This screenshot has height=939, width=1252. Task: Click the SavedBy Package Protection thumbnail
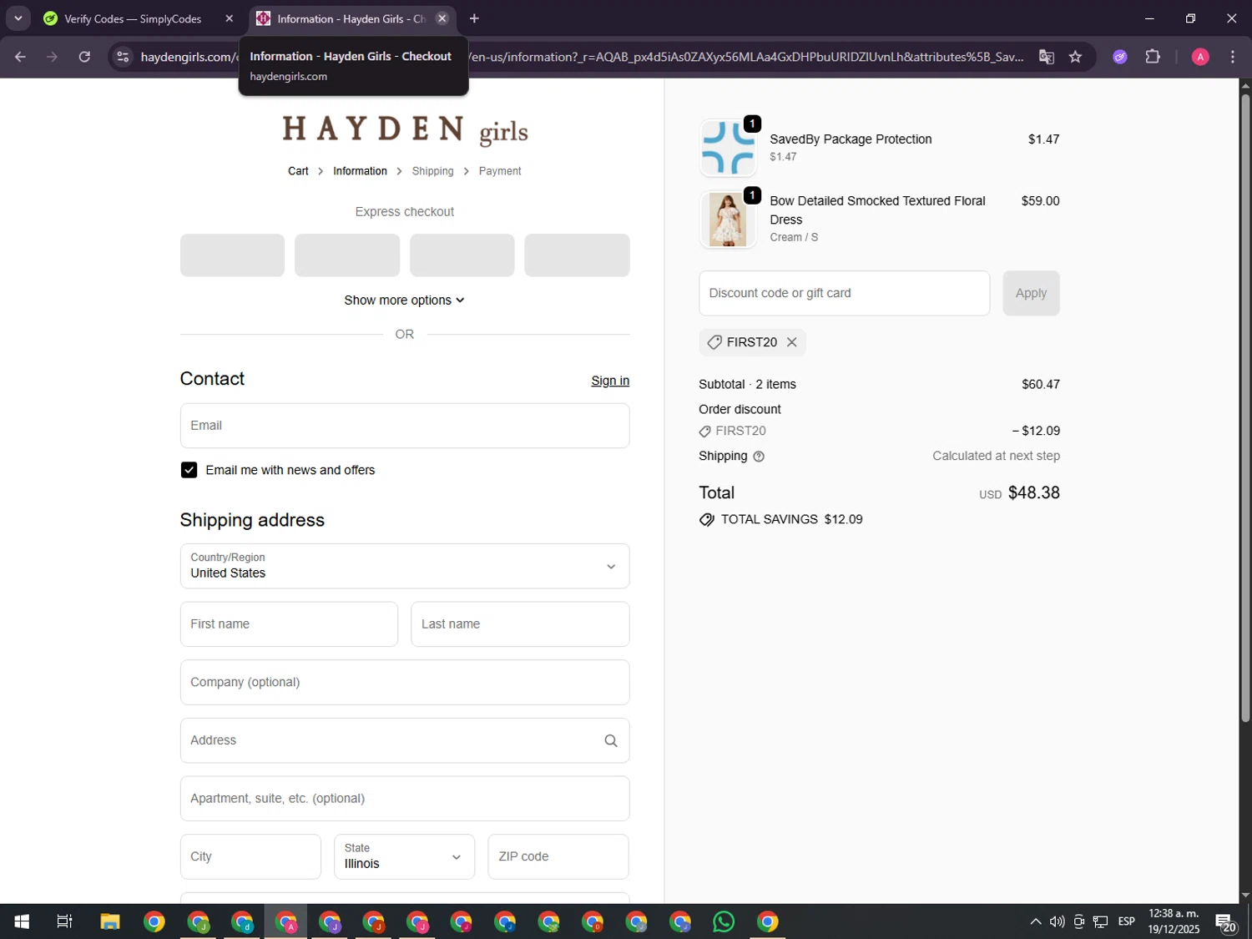728,148
